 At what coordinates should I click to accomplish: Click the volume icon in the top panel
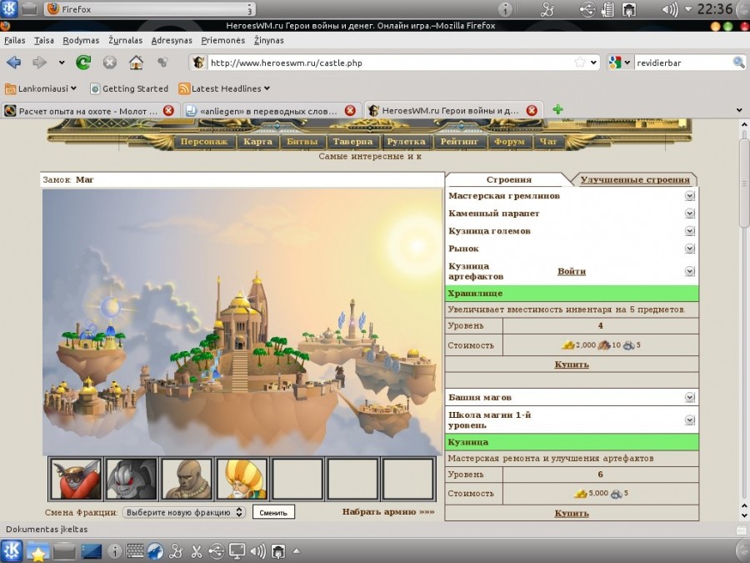(x=670, y=9)
